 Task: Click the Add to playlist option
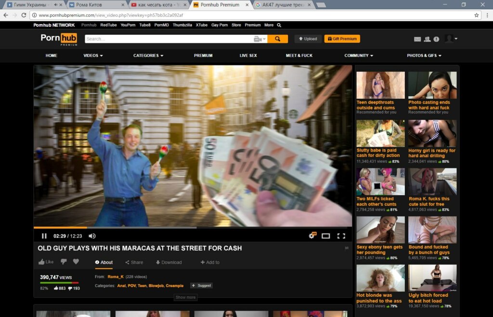click(x=210, y=262)
